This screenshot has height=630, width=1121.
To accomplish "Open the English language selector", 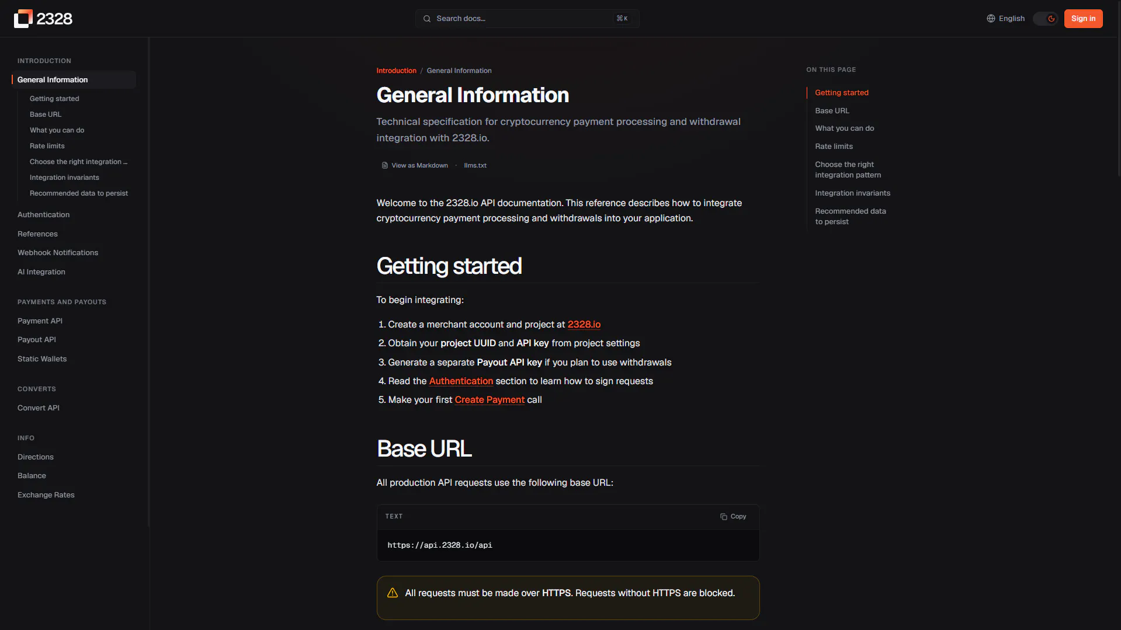I will (1005, 19).
